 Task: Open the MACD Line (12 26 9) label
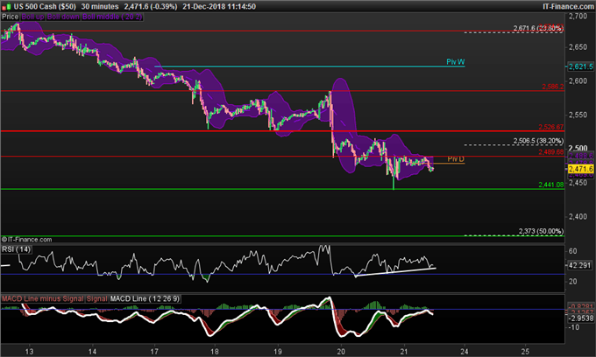click(145, 299)
